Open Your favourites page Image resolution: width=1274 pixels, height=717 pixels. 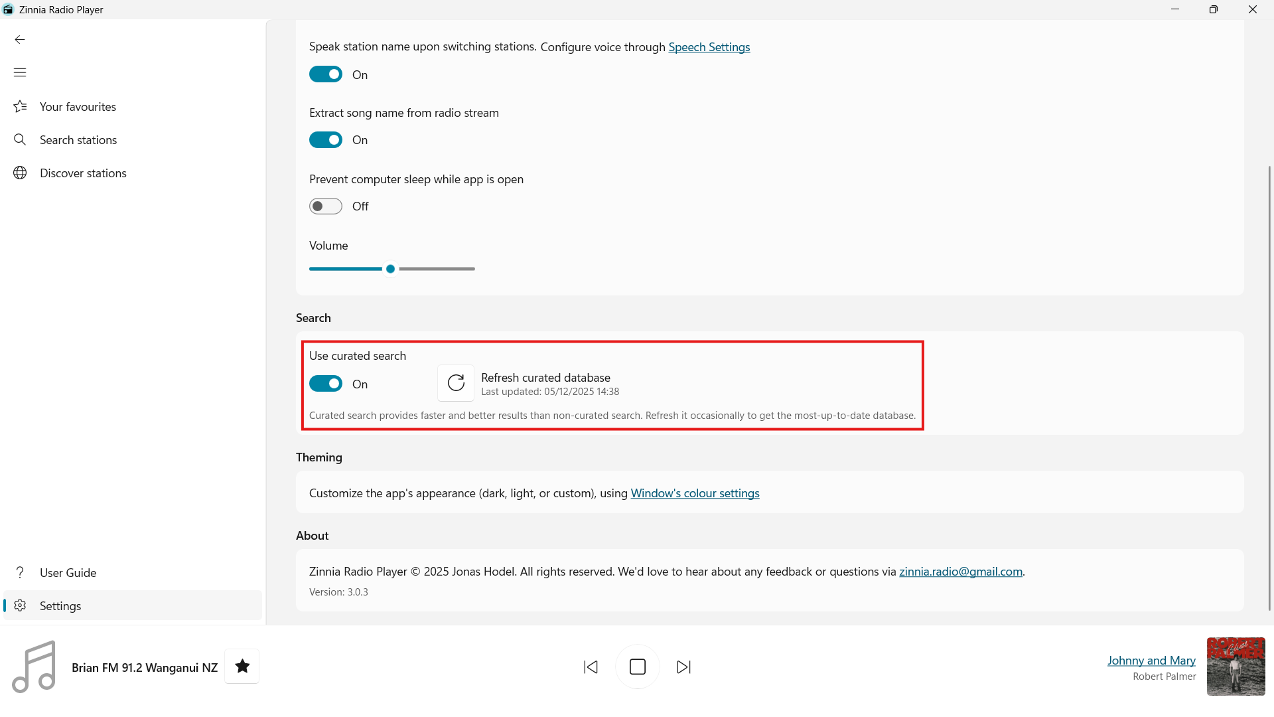(133, 107)
